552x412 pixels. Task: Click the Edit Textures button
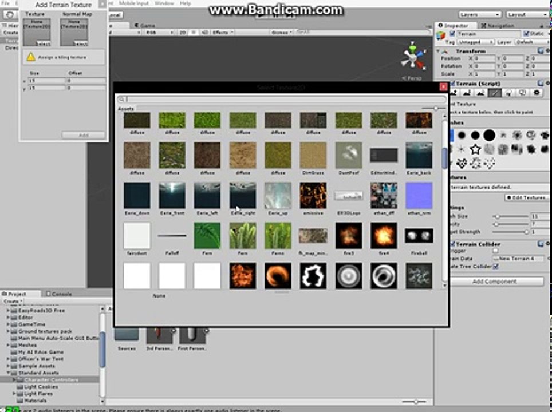[527, 197]
